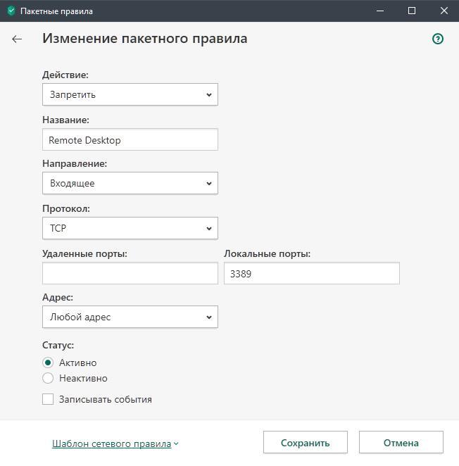
Task: Click the empty Удаленные порты field
Action: 130,273
